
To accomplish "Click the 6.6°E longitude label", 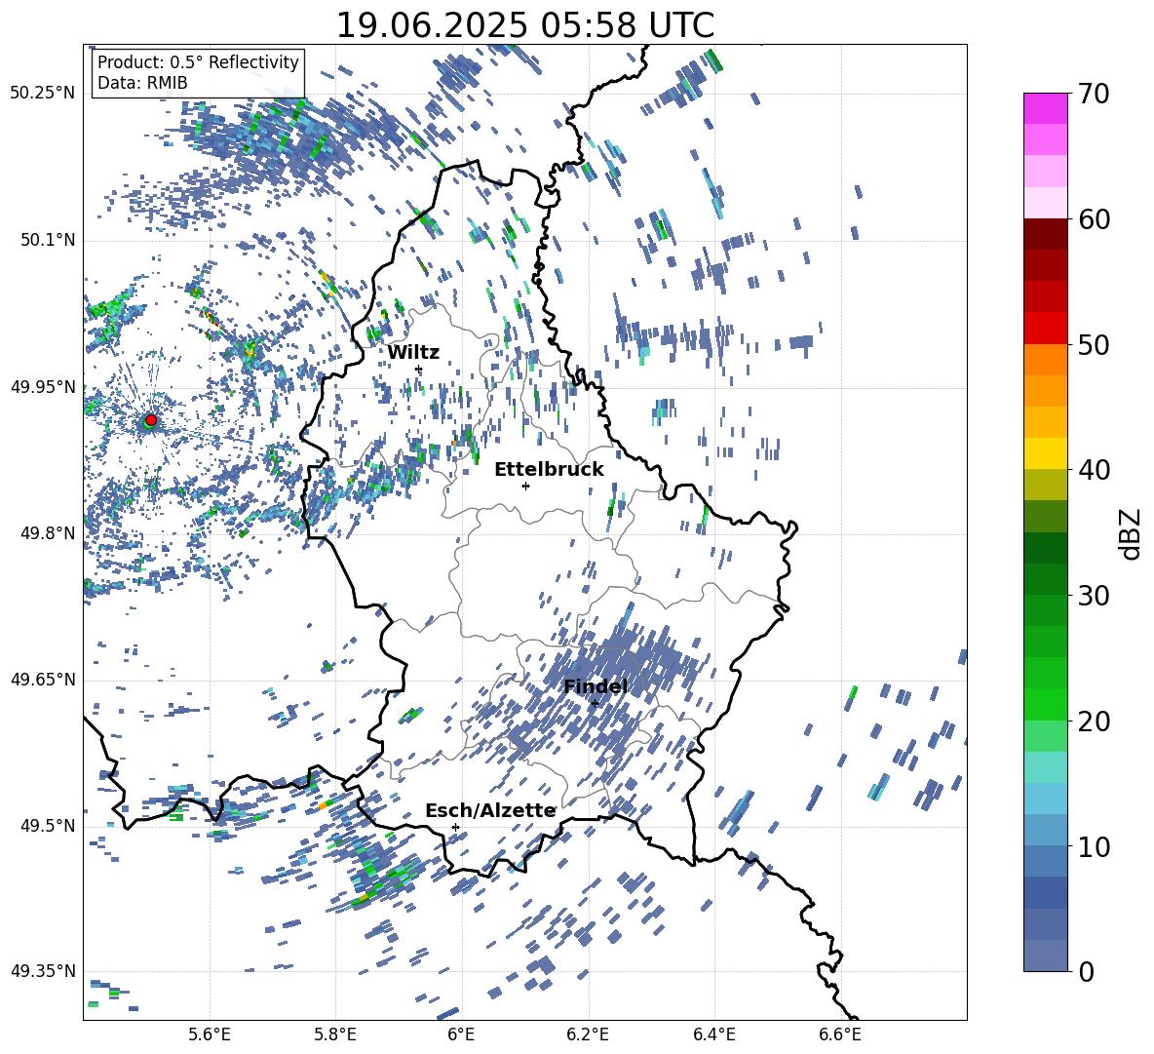I will click(x=840, y=1034).
